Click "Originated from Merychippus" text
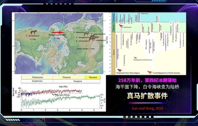 click(128, 73)
